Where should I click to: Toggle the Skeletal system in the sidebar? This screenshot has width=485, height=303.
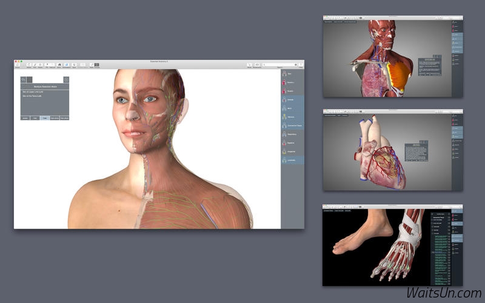point(292,82)
